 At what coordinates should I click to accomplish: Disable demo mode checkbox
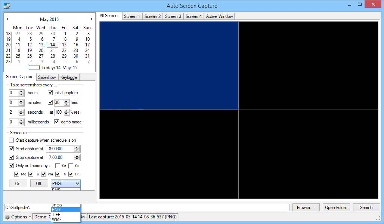click(x=56, y=122)
